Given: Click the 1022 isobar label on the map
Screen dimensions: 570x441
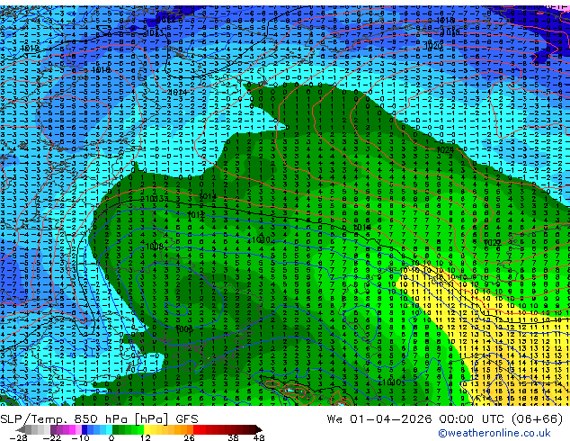Looking at the screenshot, I should click(493, 242).
